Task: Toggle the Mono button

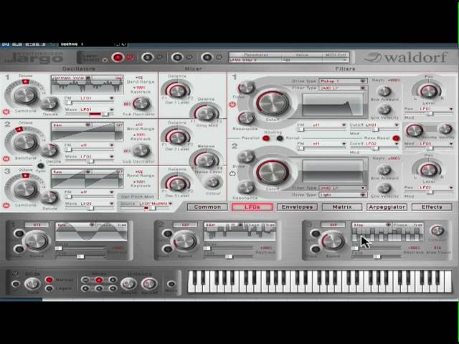Action: tap(171, 284)
